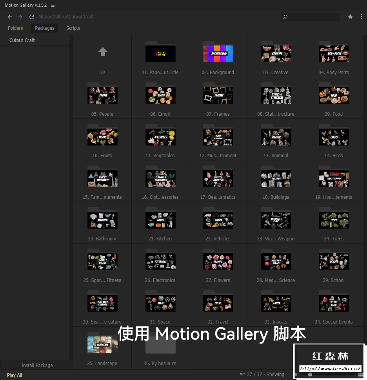The image size is (367, 380).
Task: Click the Install Package button
Action: tap(37, 365)
